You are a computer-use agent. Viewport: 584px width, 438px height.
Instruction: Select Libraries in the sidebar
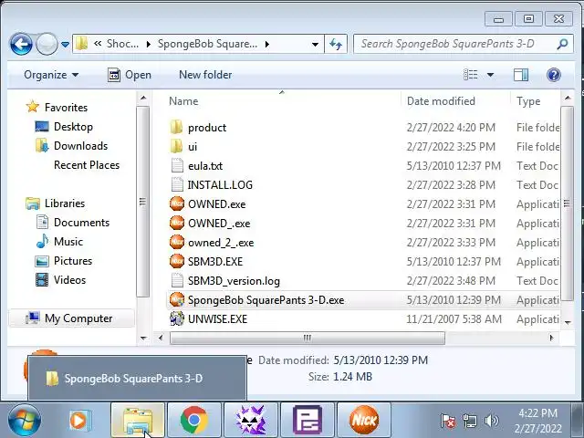click(x=65, y=203)
